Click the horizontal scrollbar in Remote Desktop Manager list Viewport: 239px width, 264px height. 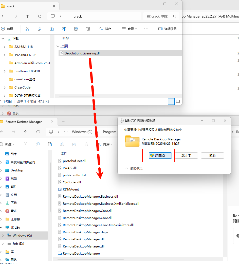91,259
